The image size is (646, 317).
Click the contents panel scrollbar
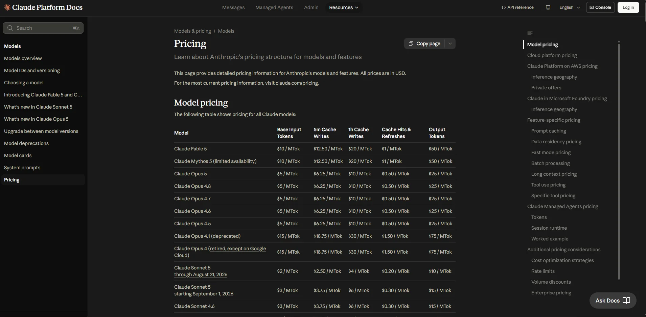click(x=619, y=161)
